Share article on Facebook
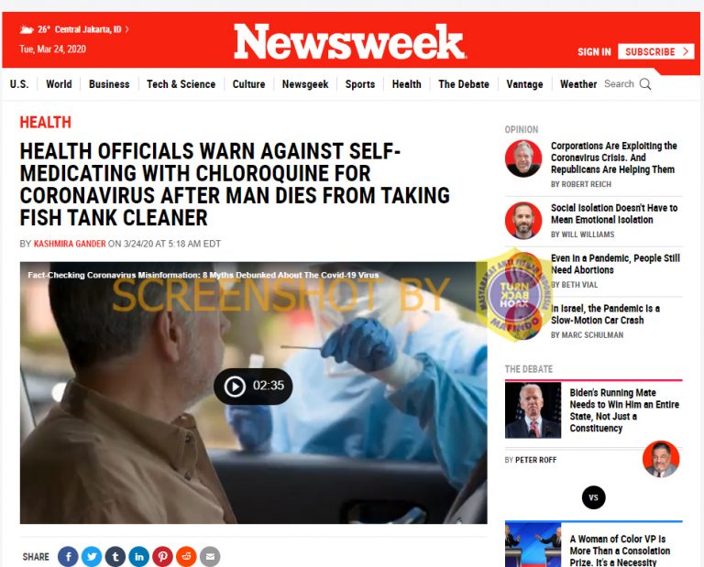704x567 pixels. pyautogui.click(x=68, y=556)
